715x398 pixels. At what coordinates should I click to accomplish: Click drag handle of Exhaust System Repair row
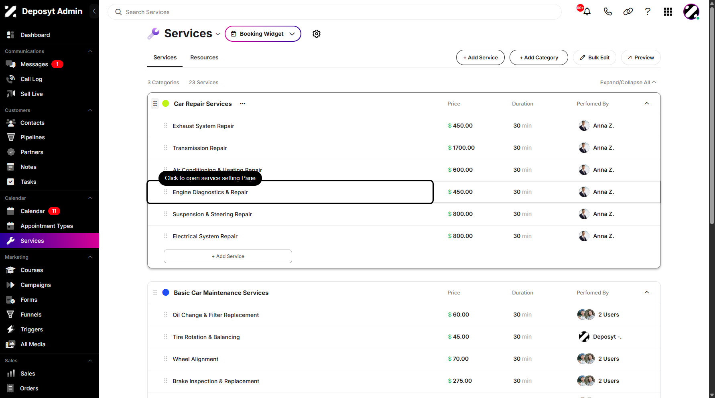165,126
